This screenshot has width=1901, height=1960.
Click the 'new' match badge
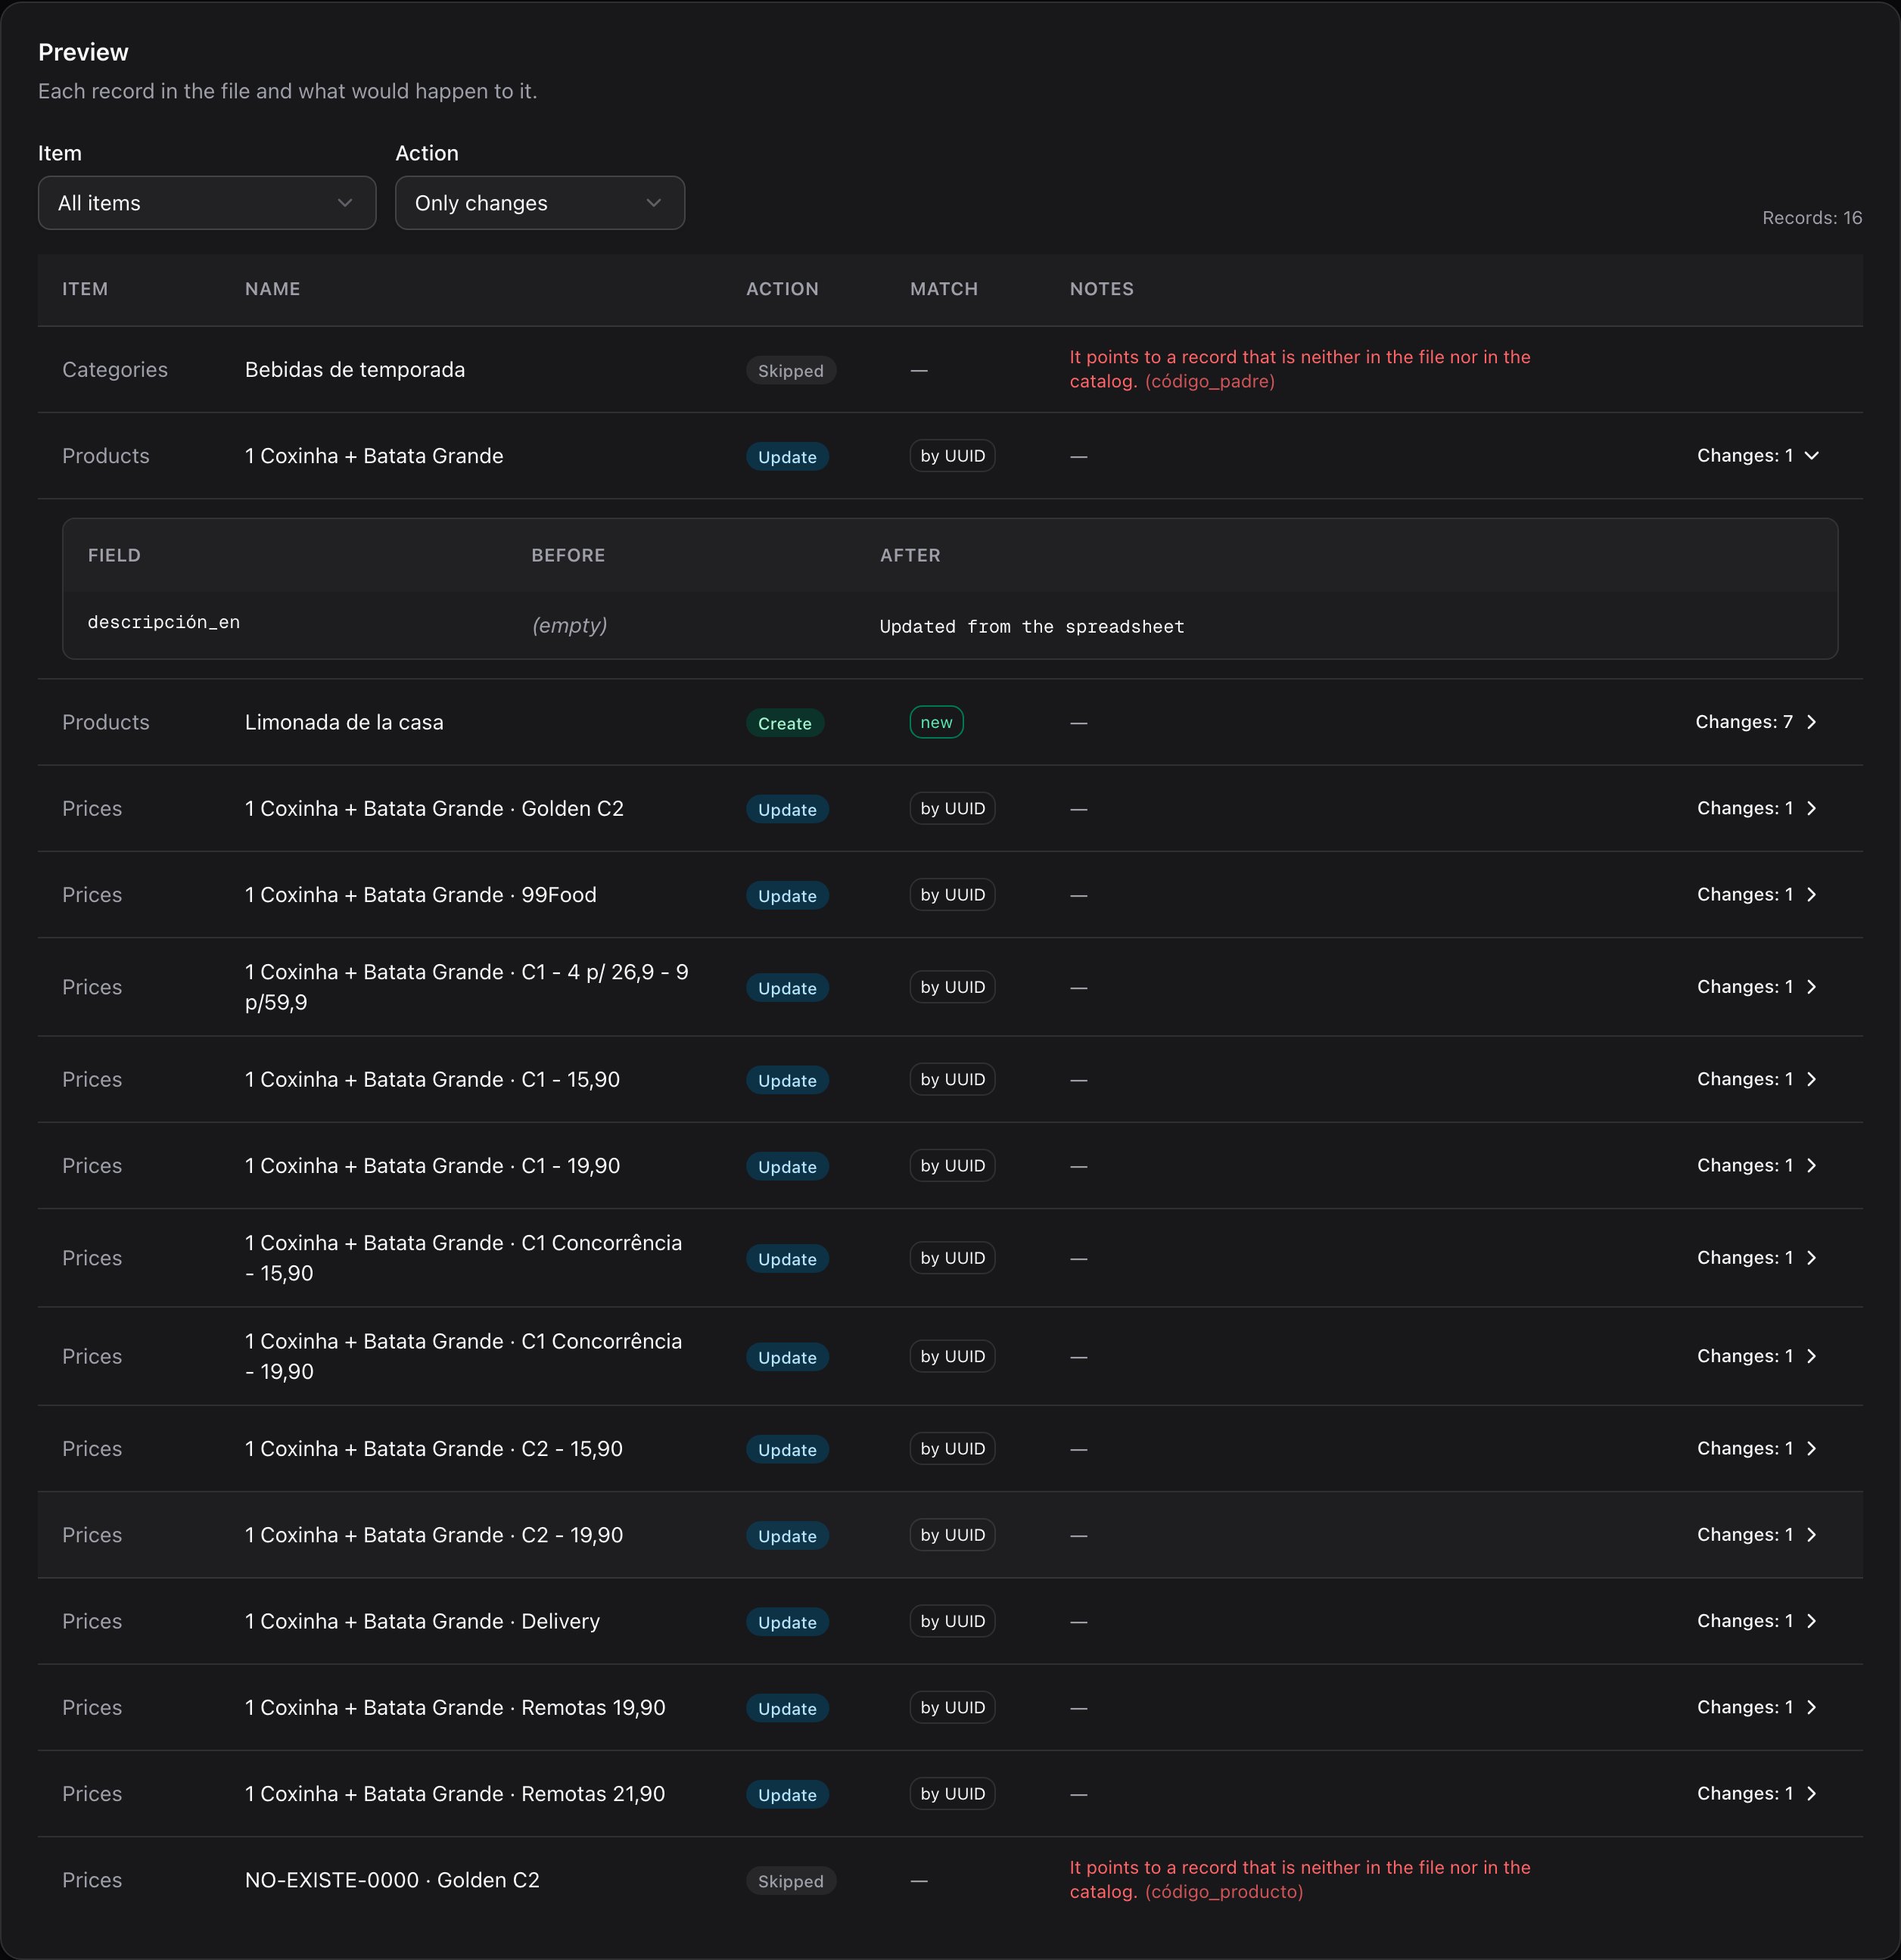pyautogui.click(x=936, y=722)
